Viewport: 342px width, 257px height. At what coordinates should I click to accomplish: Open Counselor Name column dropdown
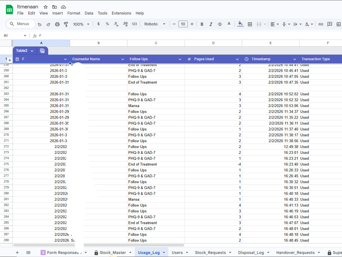(x=122, y=59)
